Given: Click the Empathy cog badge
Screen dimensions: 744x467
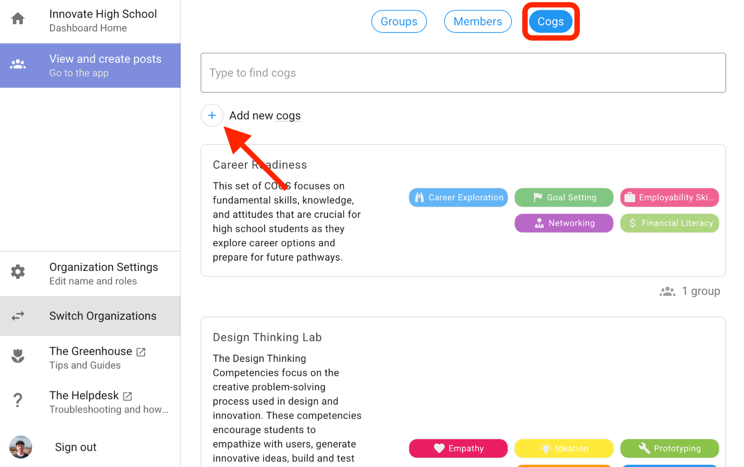Looking at the screenshot, I should pos(458,448).
